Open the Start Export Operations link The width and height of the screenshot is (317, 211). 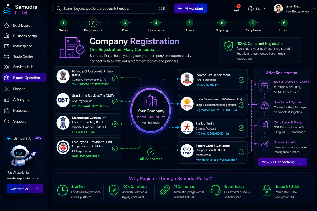tap(290, 102)
